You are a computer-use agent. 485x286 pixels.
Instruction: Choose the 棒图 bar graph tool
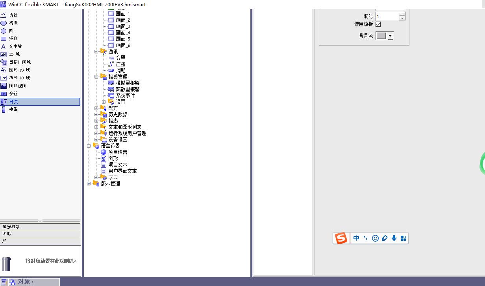(x=13, y=109)
